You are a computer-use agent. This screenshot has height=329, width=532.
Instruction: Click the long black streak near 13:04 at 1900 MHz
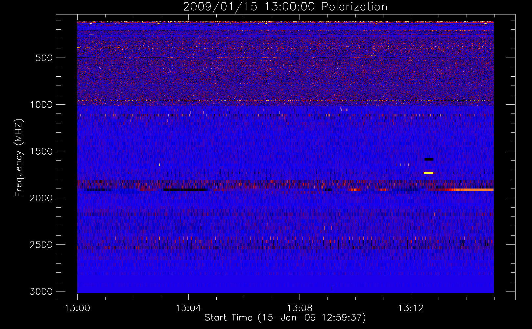pos(186,190)
